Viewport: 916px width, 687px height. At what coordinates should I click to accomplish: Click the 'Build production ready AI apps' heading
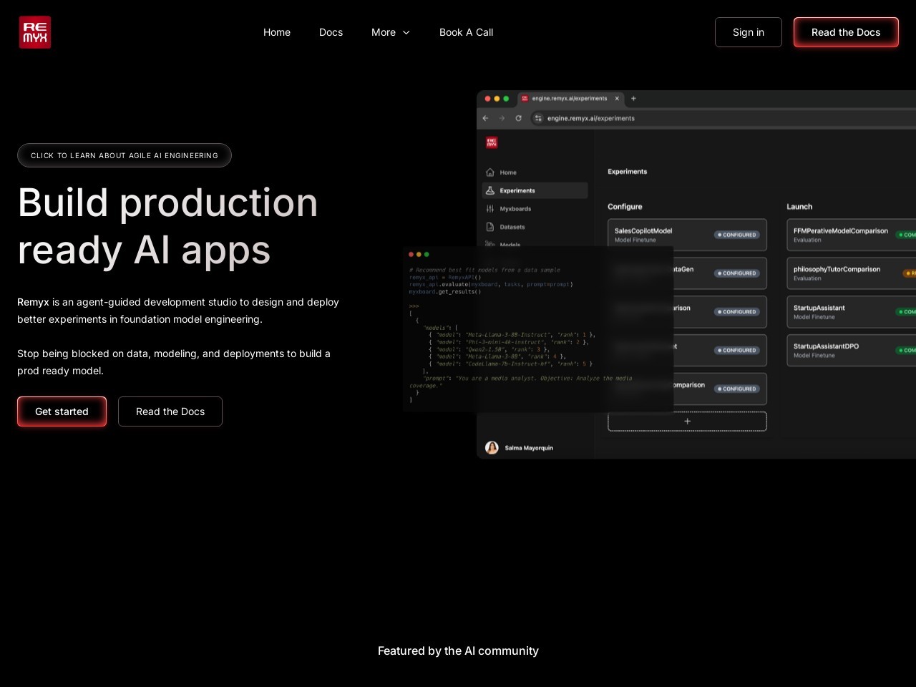pos(167,226)
